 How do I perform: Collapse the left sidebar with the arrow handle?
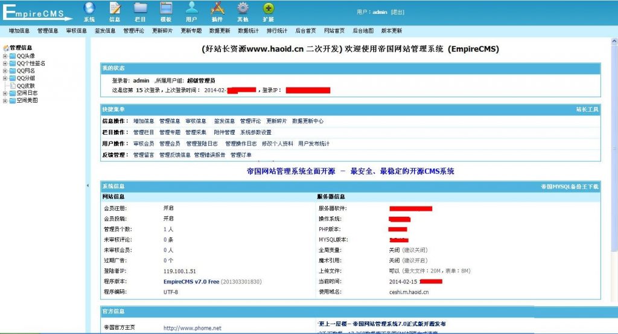88,185
